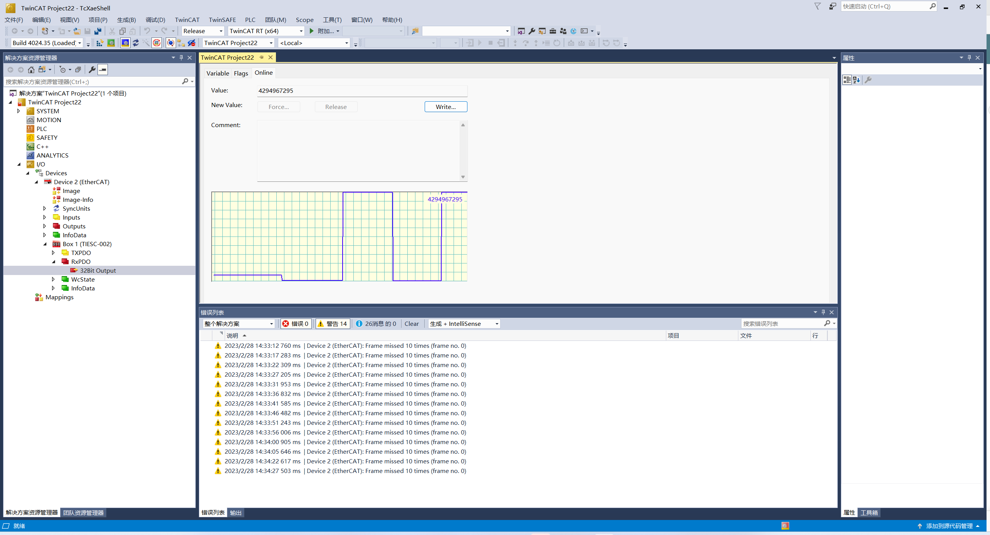Switch to the Flags tab
The width and height of the screenshot is (990, 535).
(x=241, y=73)
